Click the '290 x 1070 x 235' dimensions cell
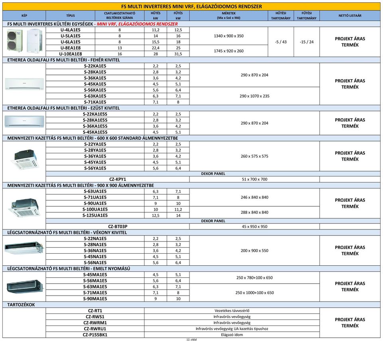This screenshot has width=383, height=341. (x=255, y=96)
